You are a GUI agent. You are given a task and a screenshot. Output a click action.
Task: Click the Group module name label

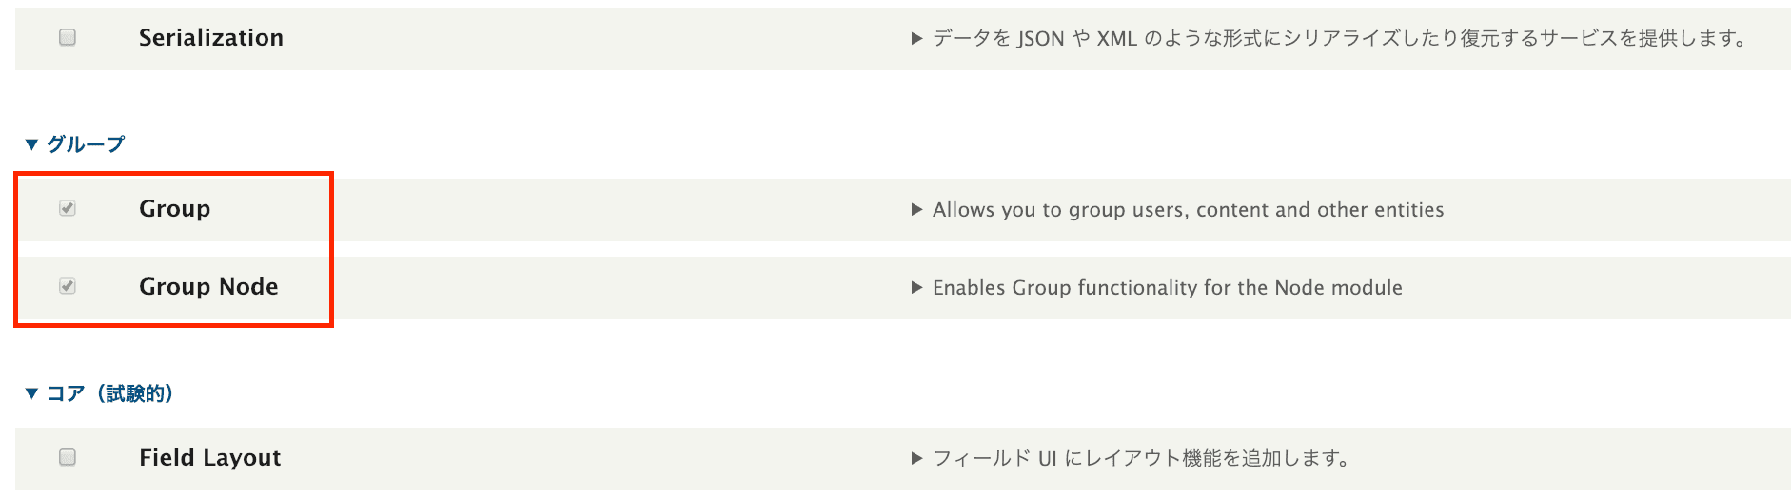pyautogui.click(x=174, y=208)
